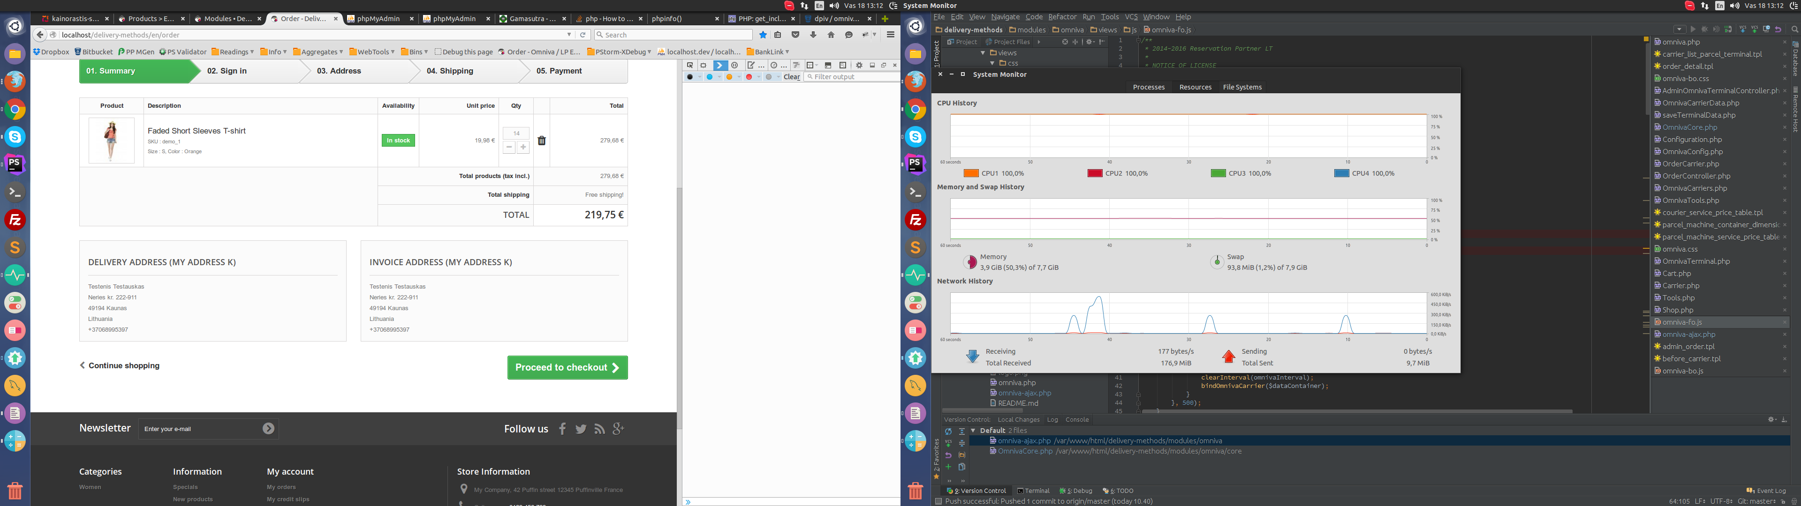Click PhpStorm revert/undo toolbar icon
Viewport: 1801px width, 506px height.
1778,30
